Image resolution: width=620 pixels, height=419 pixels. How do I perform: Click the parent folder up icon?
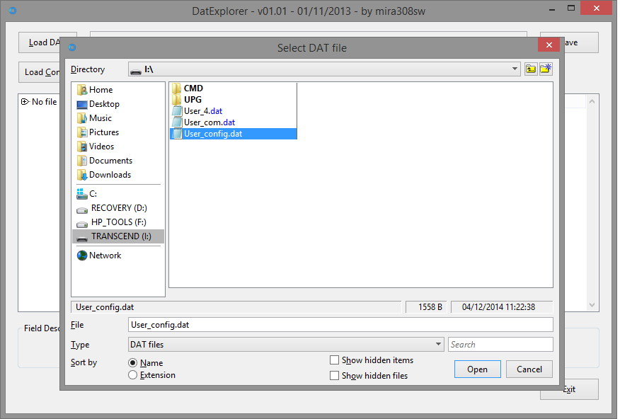coord(531,69)
